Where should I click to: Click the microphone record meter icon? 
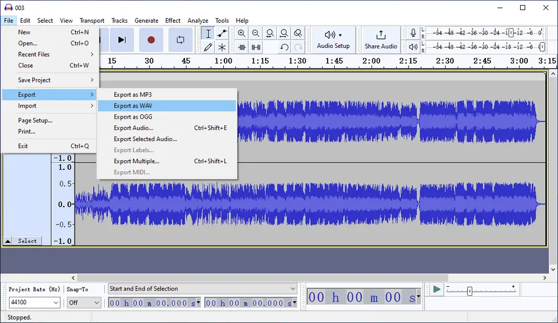pos(413,33)
